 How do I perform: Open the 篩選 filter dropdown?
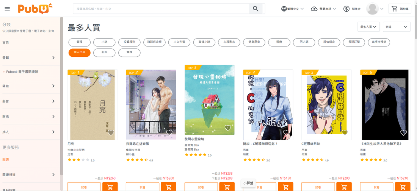pyautogui.click(x=397, y=27)
